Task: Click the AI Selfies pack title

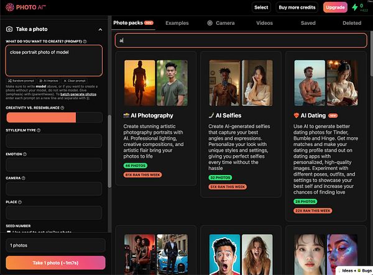Action: coord(228,115)
